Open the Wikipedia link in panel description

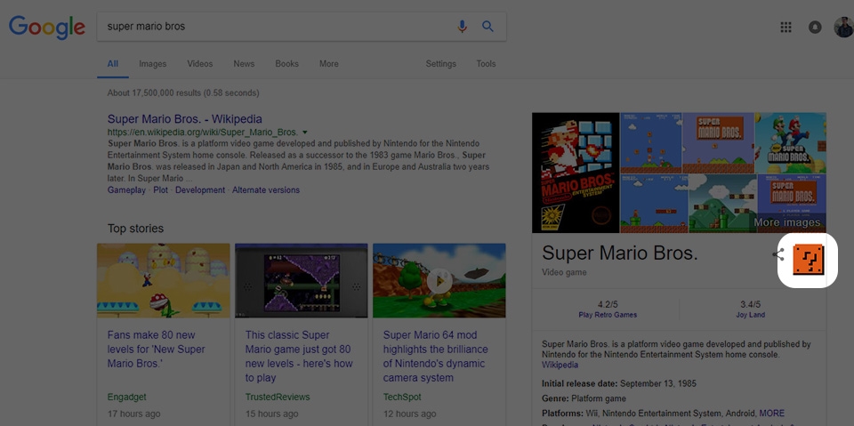tap(560, 365)
